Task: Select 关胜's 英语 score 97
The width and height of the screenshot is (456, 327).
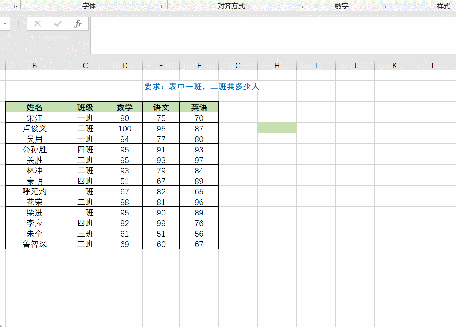Action: [x=199, y=160]
